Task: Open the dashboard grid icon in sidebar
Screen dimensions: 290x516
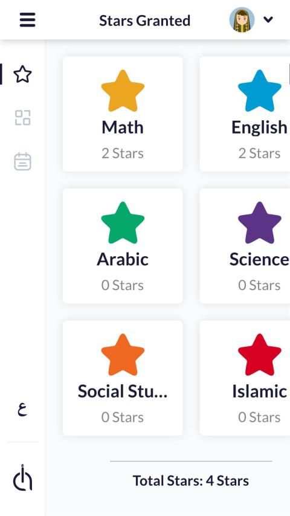Action: [23, 117]
